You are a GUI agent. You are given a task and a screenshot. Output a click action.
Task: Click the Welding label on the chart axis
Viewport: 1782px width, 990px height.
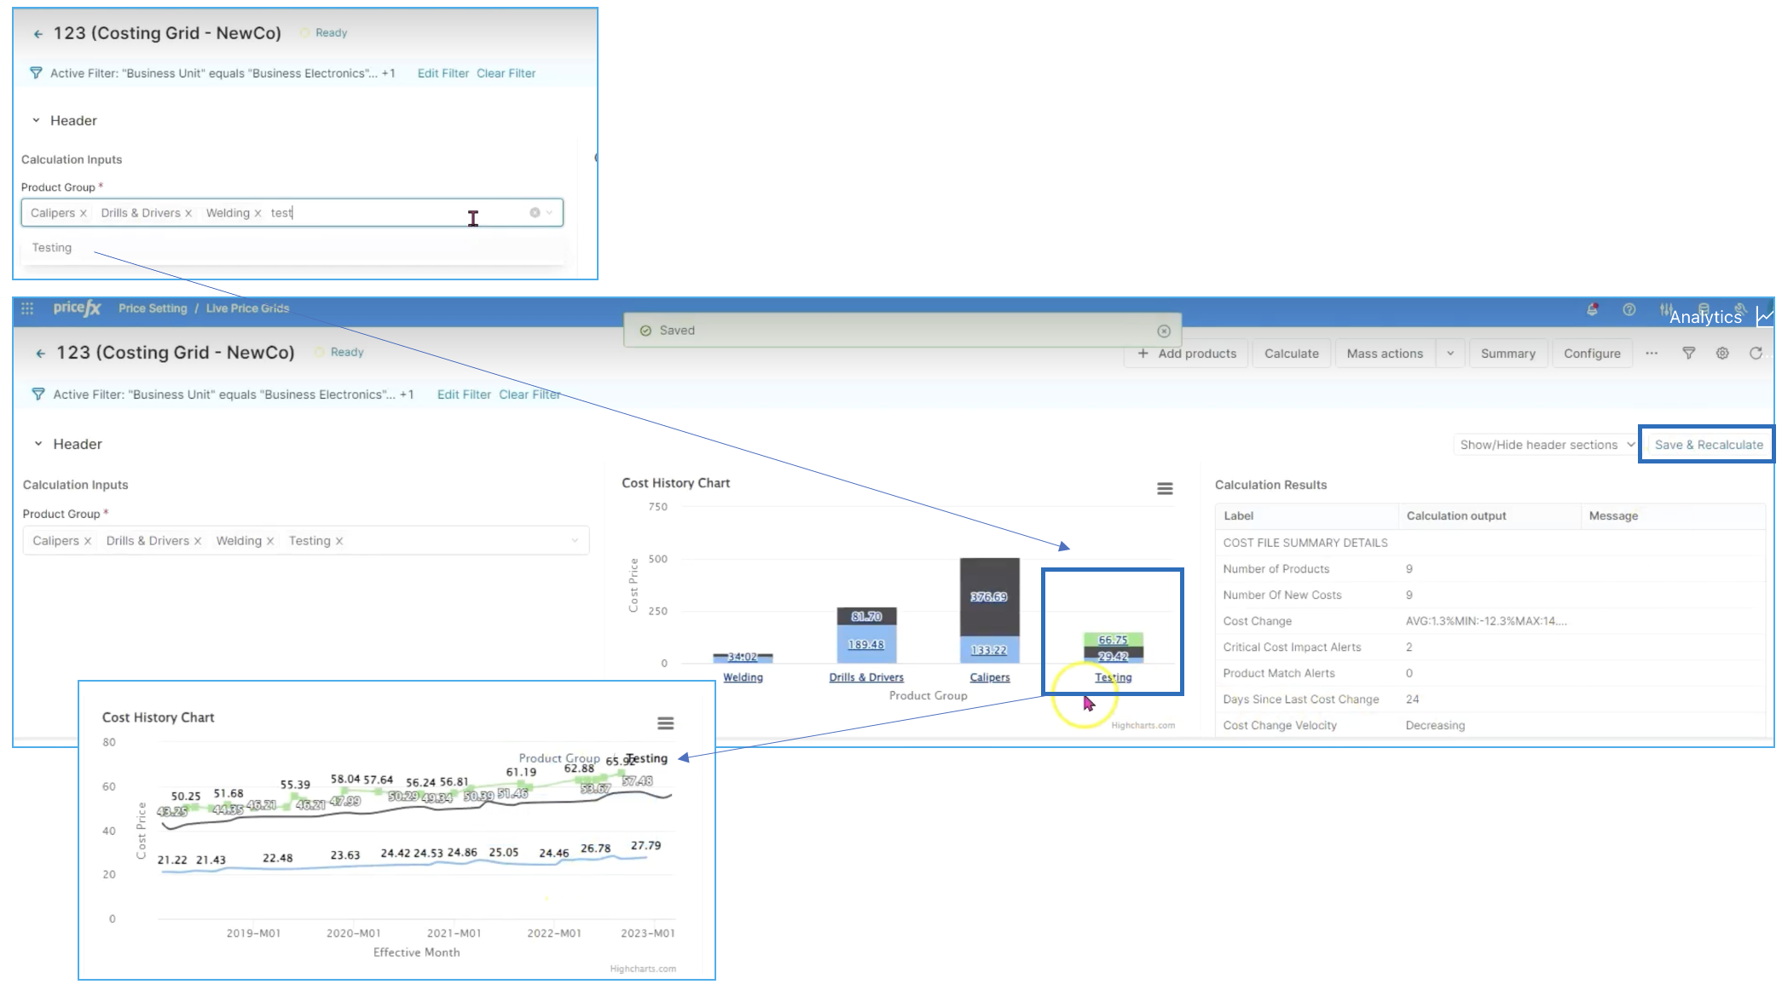click(743, 677)
